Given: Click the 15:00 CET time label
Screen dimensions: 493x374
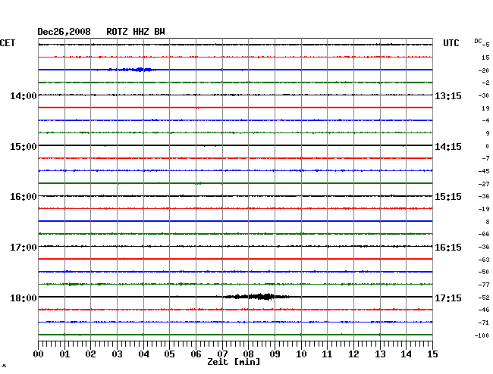Looking at the screenshot, I should coord(24,147).
